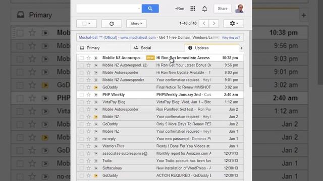Open 'New Installation of WordPress' email
Viewport: 323px width, 181px height.
click(x=181, y=168)
